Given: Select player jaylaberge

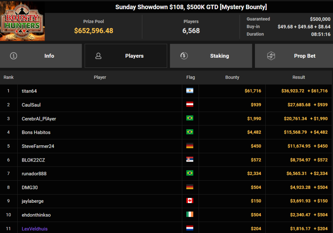Looking at the screenshot, I should tap(33, 201).
